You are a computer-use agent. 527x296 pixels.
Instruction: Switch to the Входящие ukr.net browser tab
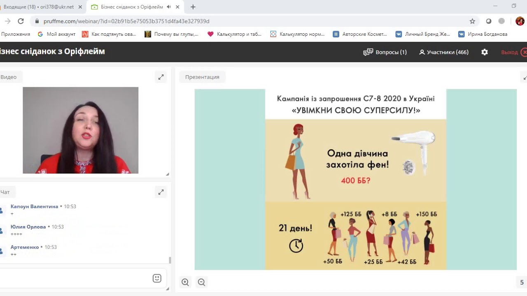coord(39,7)
